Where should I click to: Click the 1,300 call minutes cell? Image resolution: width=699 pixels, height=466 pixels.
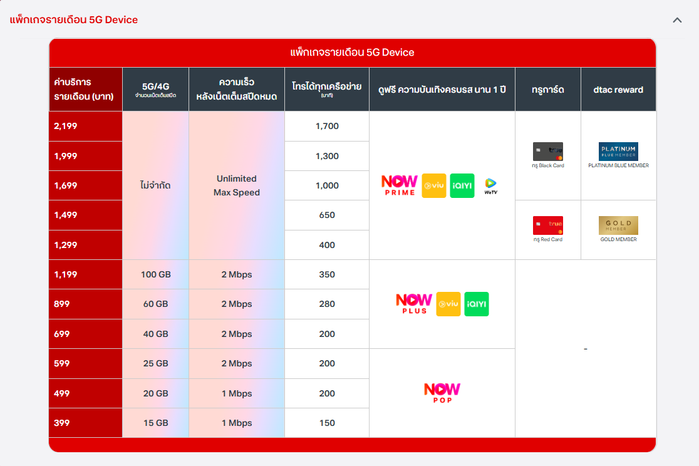[x=327, y=156]
